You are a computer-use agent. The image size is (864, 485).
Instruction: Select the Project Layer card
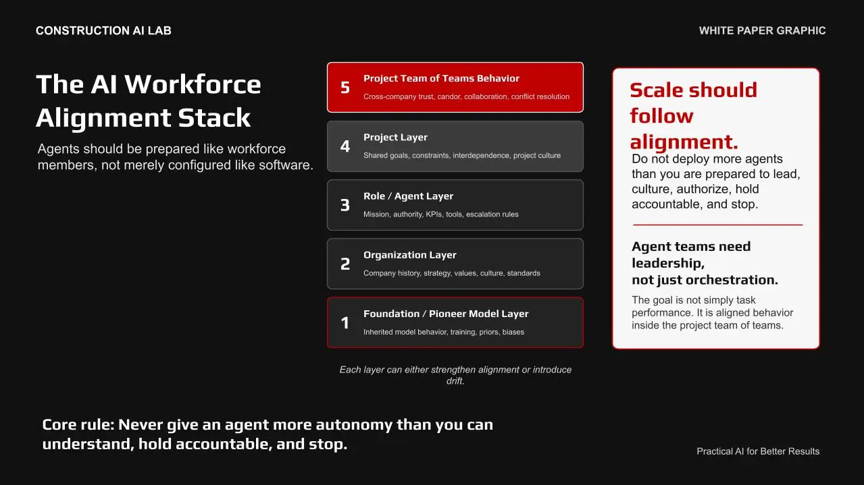tap(455, 146)
